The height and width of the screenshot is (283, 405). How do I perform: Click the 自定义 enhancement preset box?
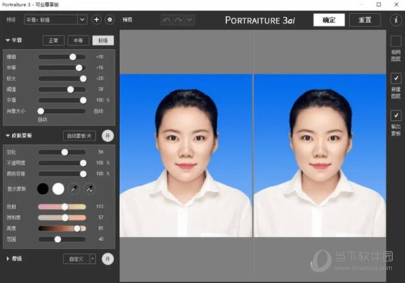(76, 259)
